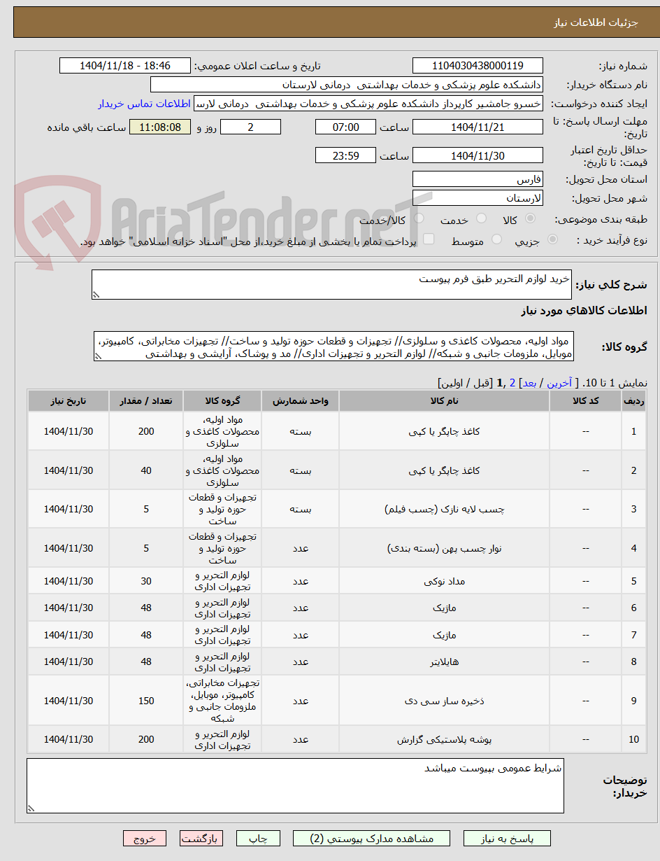Click quantity 40 in row 2
Viewport: 660px width, 861px height.
[x=146, y=470]
